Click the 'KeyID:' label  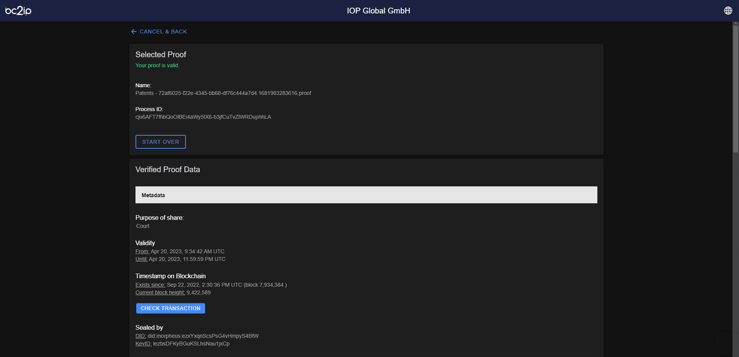pyautogui.click(x=143, y=344)
